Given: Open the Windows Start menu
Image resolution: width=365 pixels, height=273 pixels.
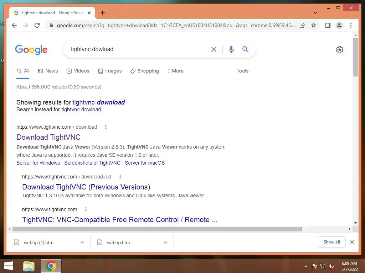Looking at the screenshot, I should click(9, 266).
